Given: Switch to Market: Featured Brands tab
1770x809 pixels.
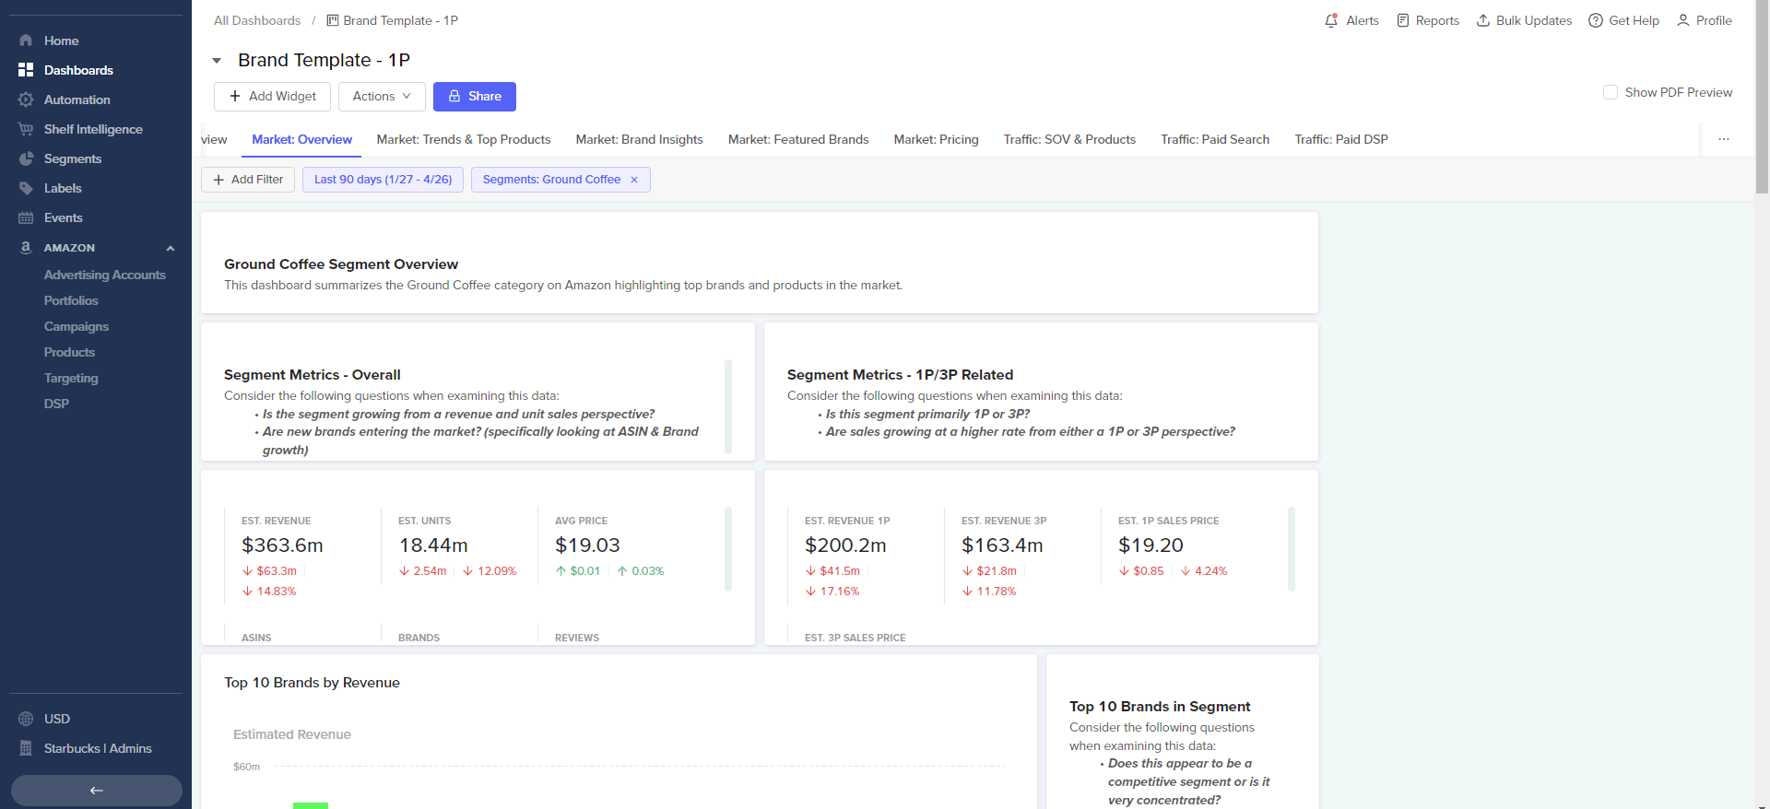Looking at the screenshot, I should pyautogui.click(x=798, y=139).
